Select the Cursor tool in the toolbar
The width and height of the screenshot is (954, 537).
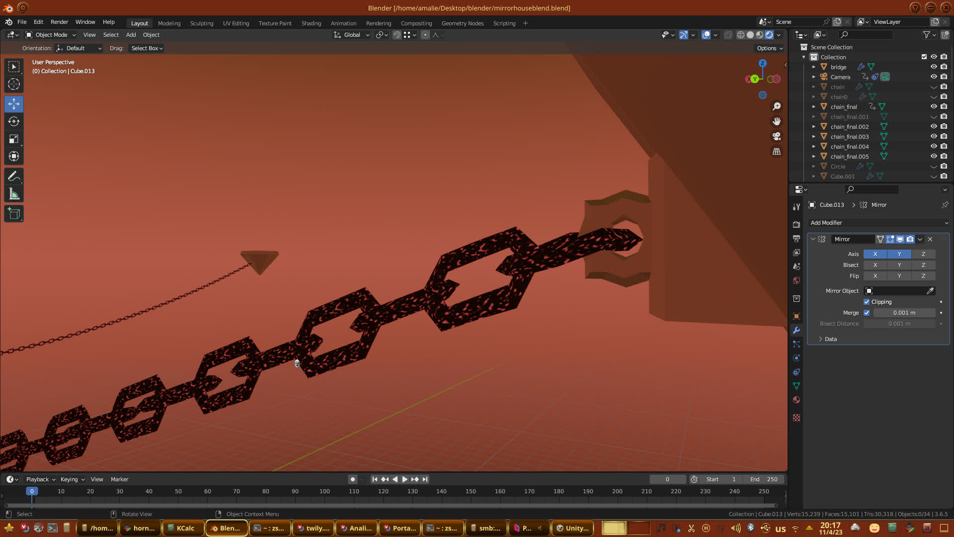14,85
